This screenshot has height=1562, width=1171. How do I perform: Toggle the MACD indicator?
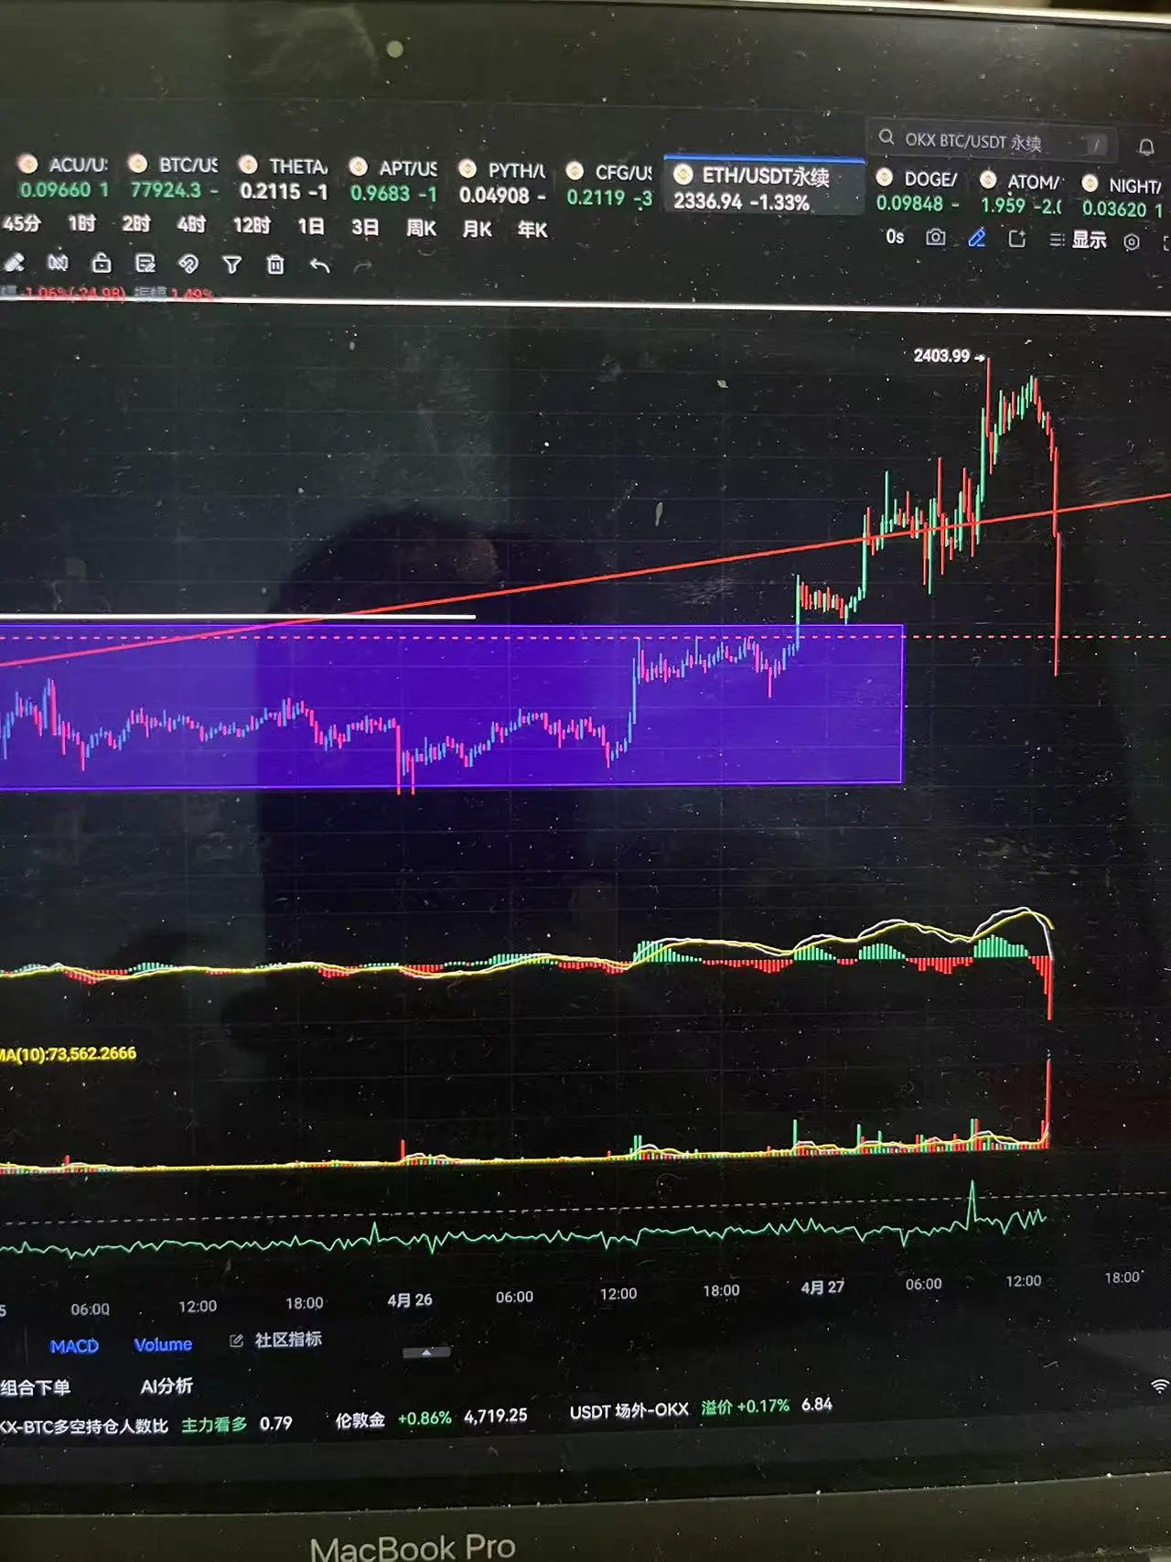tap(74, 1346)
